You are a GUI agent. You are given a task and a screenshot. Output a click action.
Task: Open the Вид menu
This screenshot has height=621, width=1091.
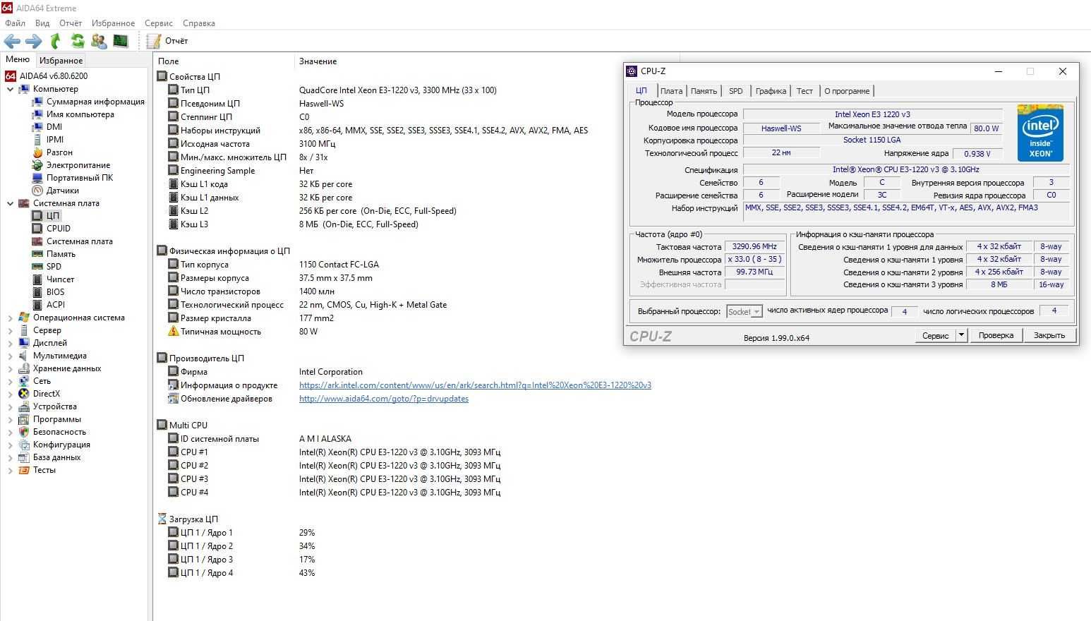pos(42,23)
